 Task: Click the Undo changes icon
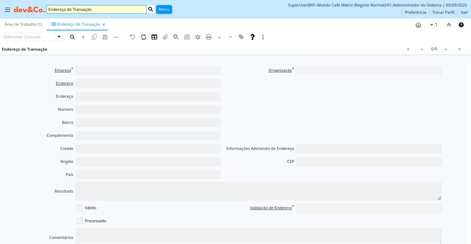[x=133, y=37]
